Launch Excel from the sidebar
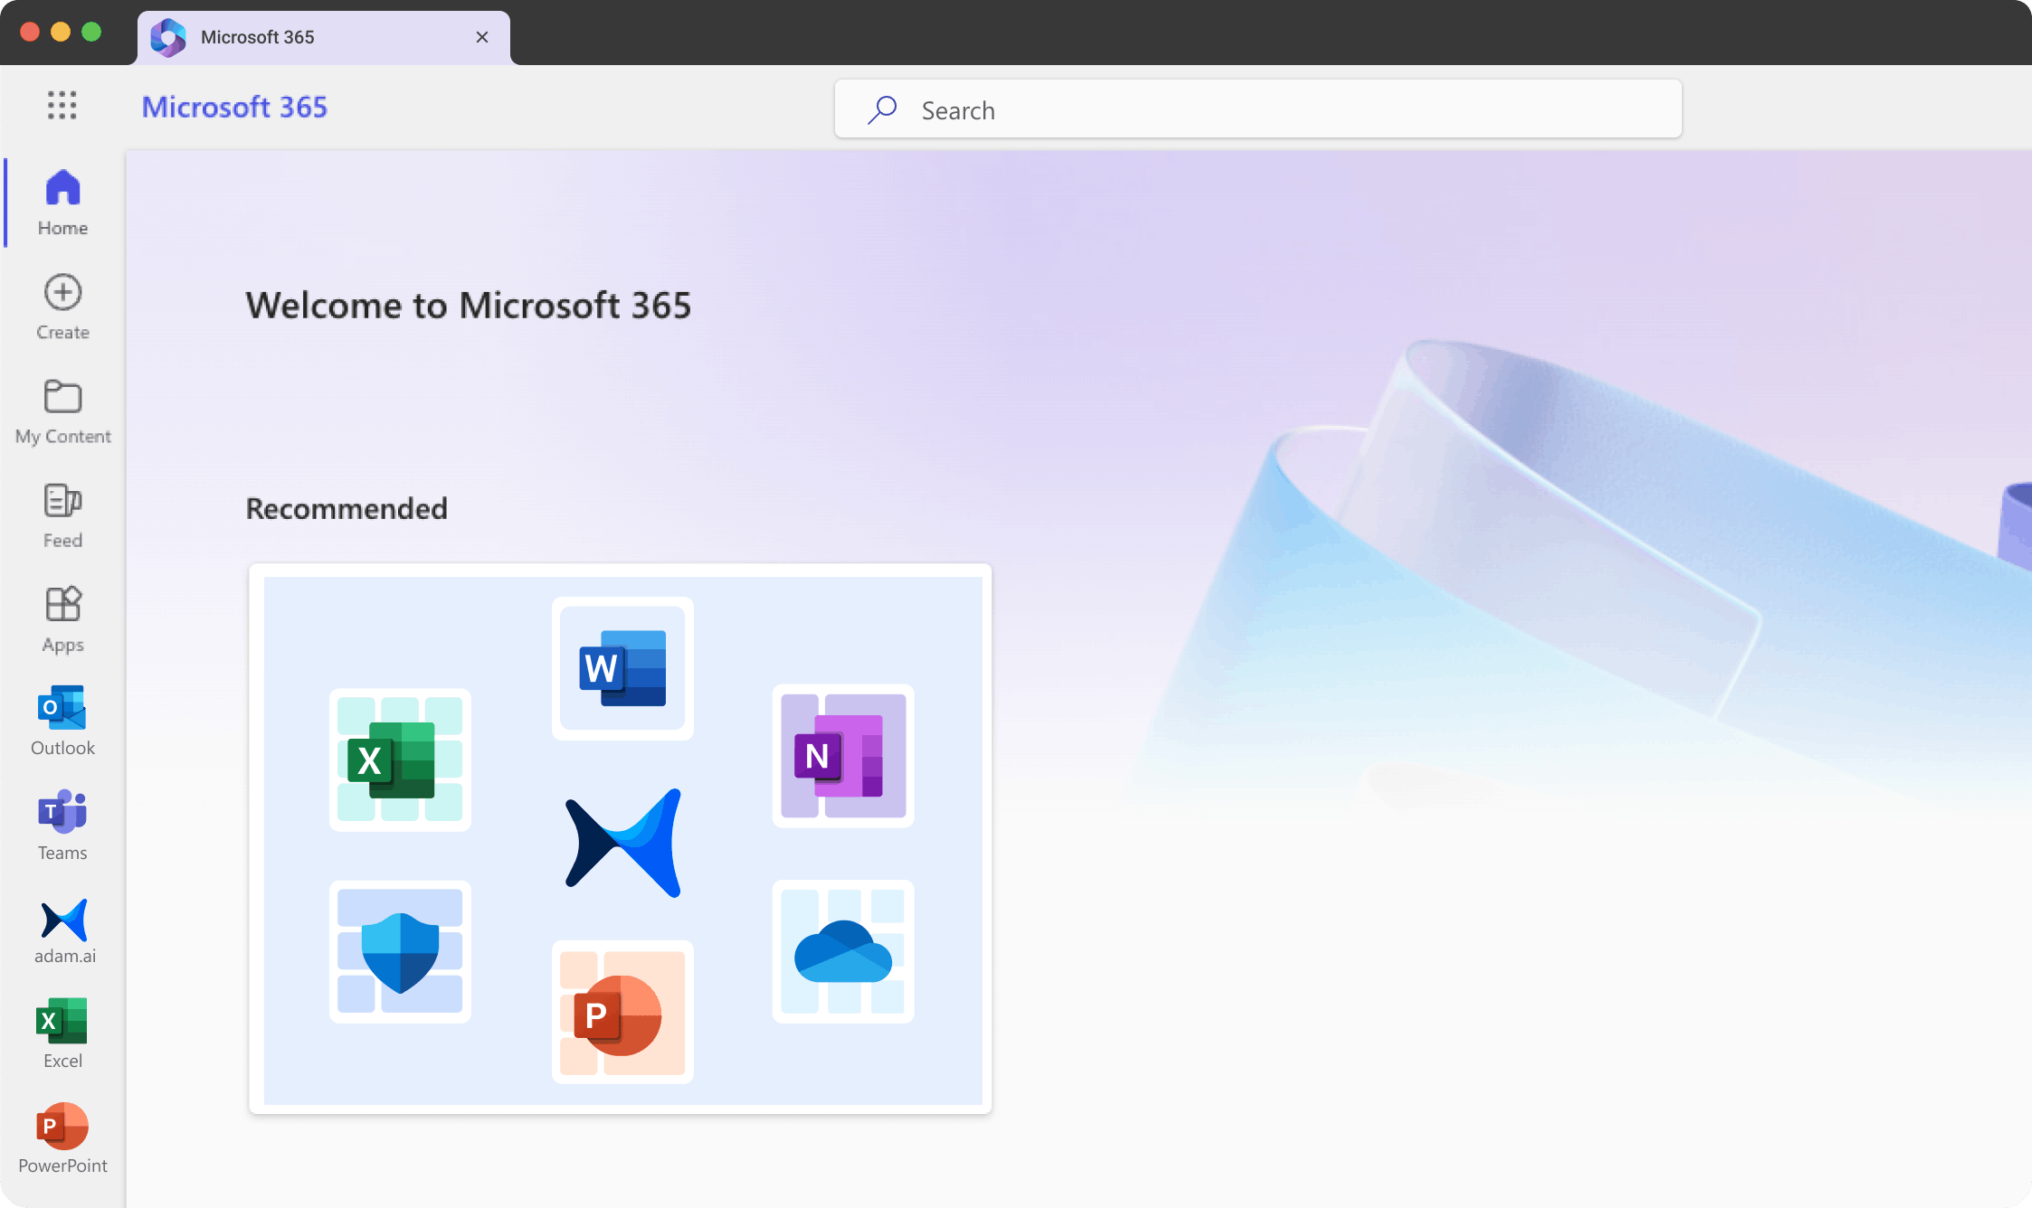Image resolution: width=2032 pixels, height=1208 pixels. (62, 1033)
